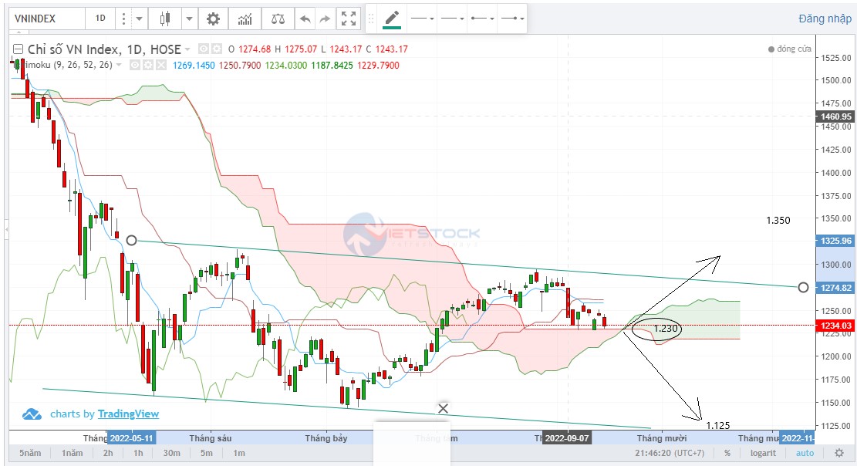Toggle the percent (%) scale

[x=727, y=454]
